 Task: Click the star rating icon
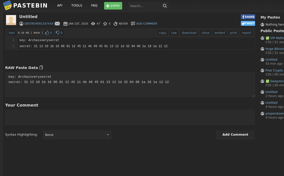tap(105, 24)
